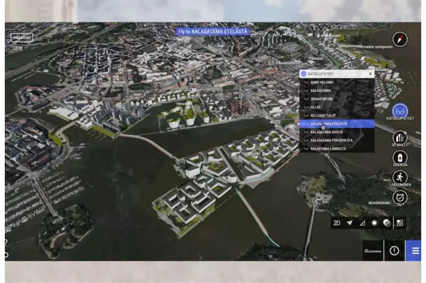Viewport: 426px width, 283px height.
Task: Click the compass icon to reset north
Action: click(x=400, y=39)
